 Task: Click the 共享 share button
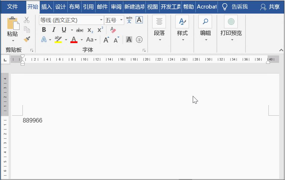(273, 6)
